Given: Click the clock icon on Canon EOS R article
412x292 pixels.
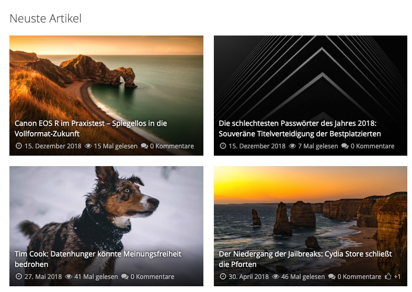Looking at the screenshot, I should [19, 146].
